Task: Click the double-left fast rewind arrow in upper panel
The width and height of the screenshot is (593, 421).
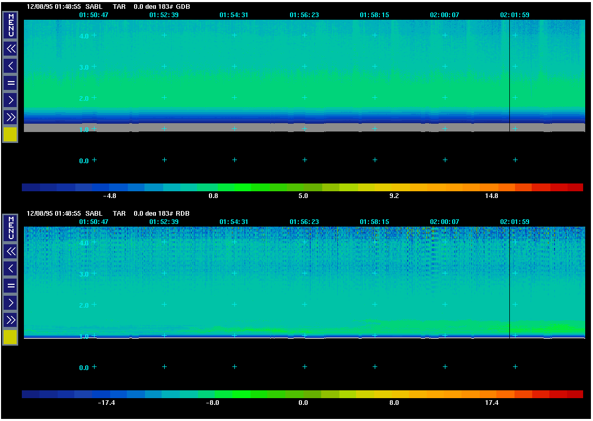Action: (10, 49)
